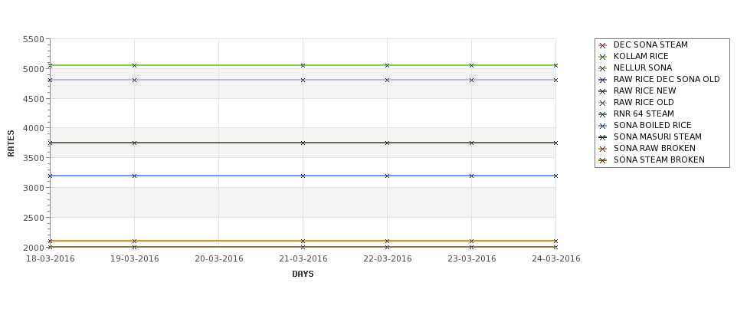This screenshot has height=329, width=747.
Task: Click the RAW RICE NEW legend marker
Action: 603,91
